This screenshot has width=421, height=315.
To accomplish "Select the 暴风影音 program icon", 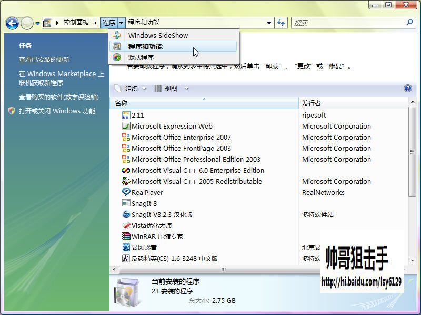I will [x=126, y=247].
